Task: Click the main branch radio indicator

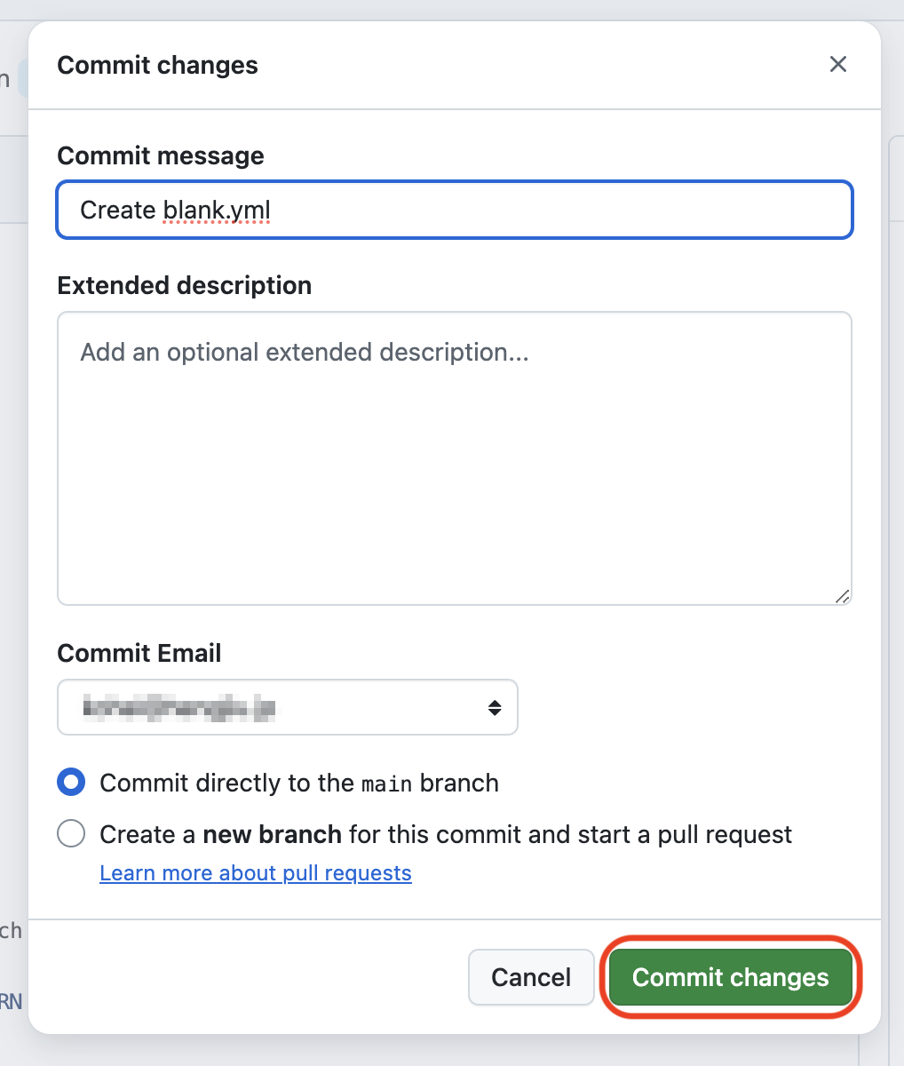Action: click(70, 782)
